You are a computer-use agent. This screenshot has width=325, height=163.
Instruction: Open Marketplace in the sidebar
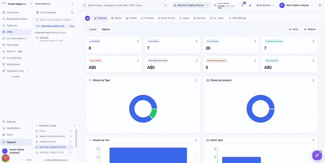(16, 64)
